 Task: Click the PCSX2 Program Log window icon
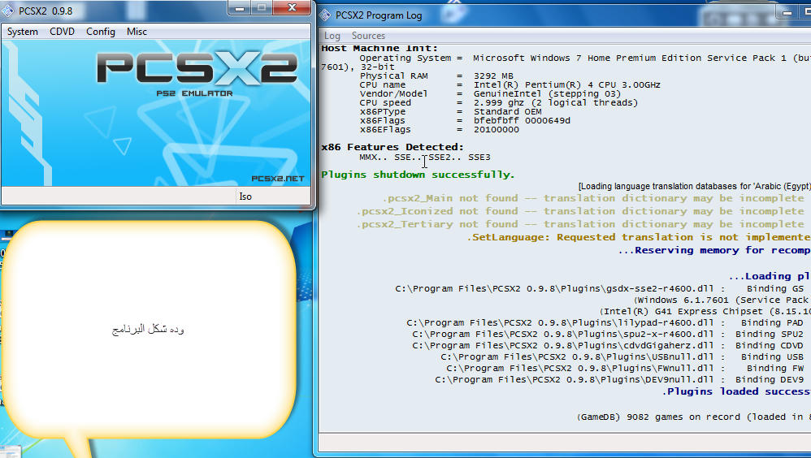pyautogui.click(x=325, y=15)
